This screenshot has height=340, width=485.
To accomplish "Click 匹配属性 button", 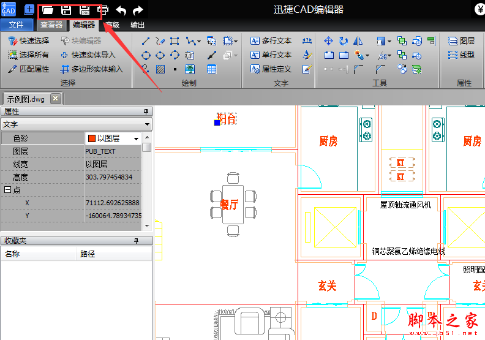I will pyautogui.click(x=28, y=69).
